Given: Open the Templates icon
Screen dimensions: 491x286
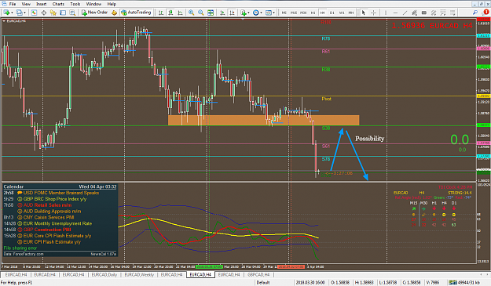Looking at the screenshot, I should [x=269, y=13].
